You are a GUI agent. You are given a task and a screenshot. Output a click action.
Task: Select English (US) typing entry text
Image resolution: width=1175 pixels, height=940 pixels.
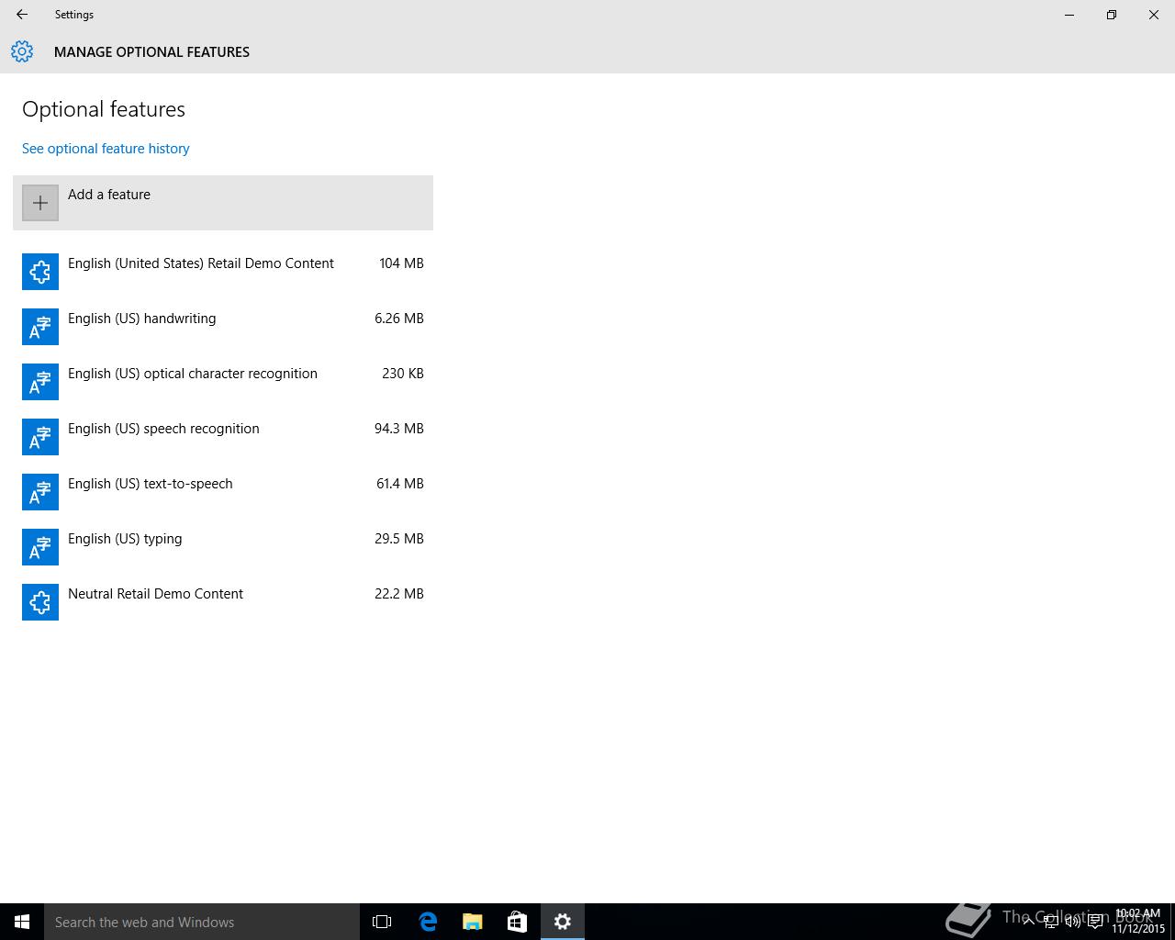pos(125,539)
